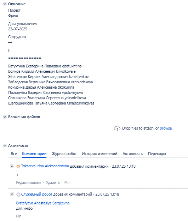This screenshot has height=221, width=188.
Task: Click Tokareva Irina's avatar icon
Action: coord(18,166)
